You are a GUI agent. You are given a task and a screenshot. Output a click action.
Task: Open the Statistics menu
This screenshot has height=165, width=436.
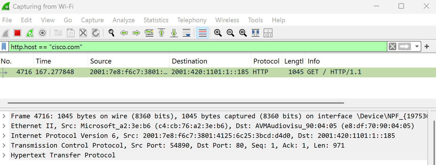coord(156,20)
